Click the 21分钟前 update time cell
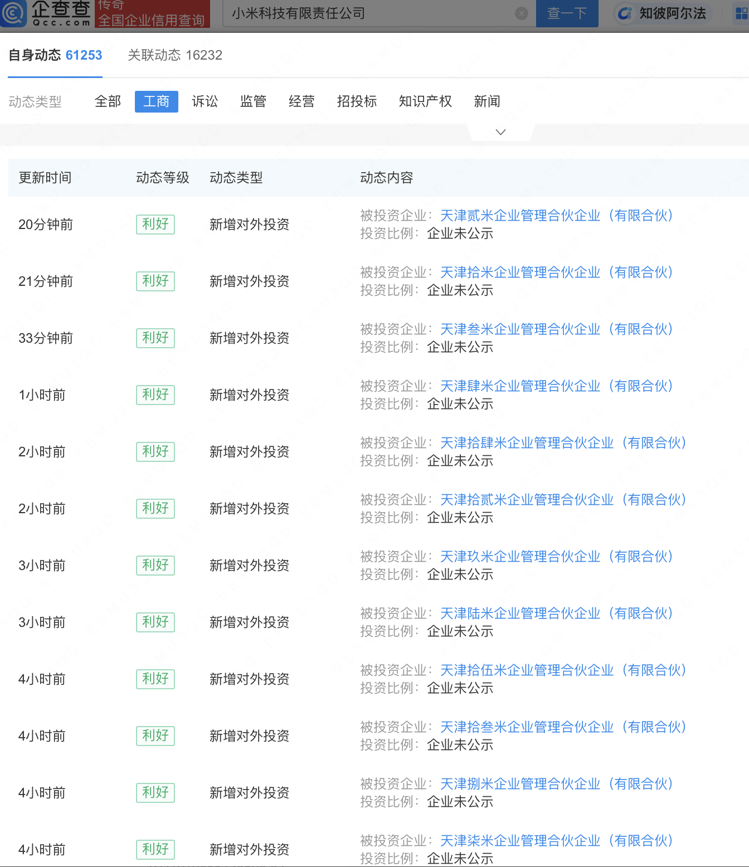This screenshot has height=867, width=749. coord(46,281)
